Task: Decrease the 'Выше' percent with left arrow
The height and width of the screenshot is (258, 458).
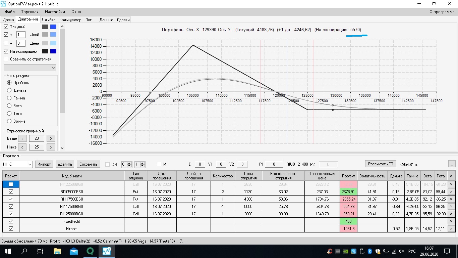Action: coord(22,138)
